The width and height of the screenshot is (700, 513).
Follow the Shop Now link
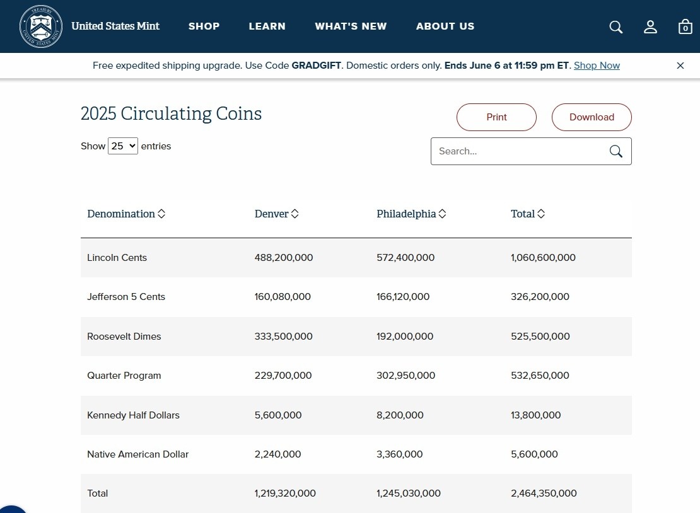[597, 66]
